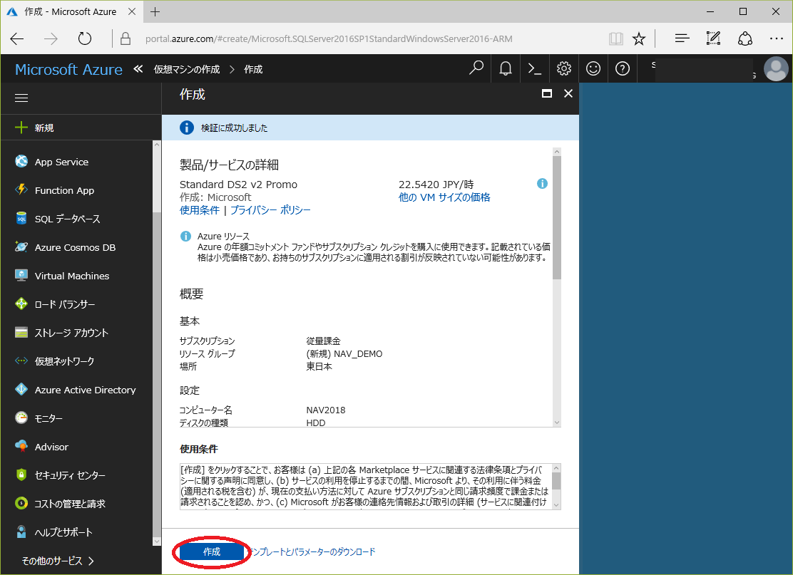
Task: Open テンプレートとパラメーターのダウンロード link
Action: [312, 551]
